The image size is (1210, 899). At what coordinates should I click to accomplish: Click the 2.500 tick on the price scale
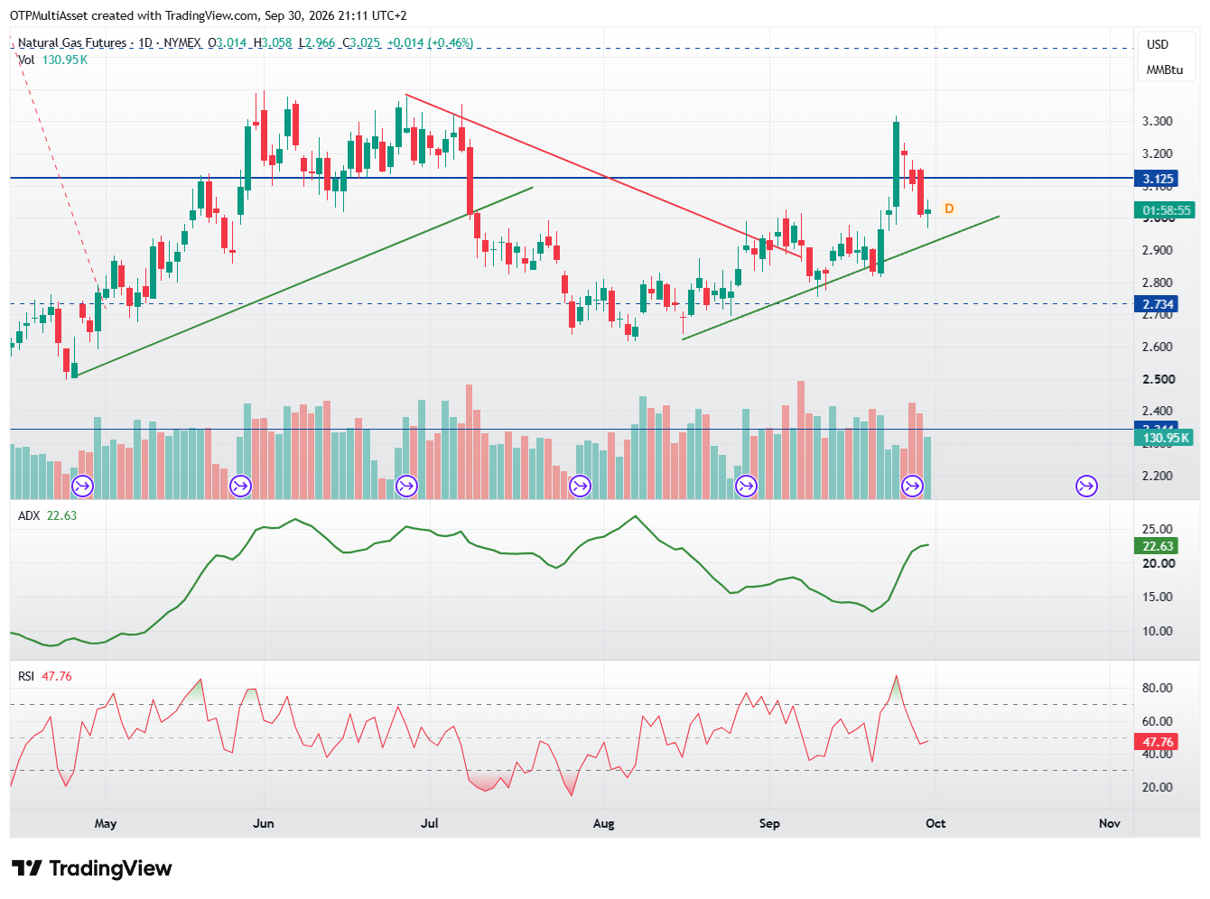point(1158,379)
